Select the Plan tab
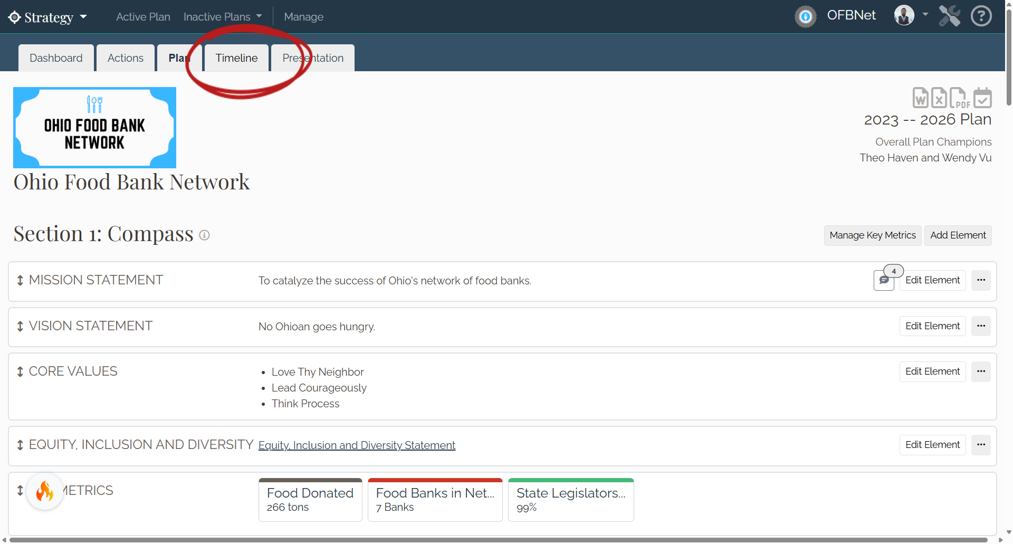1013x544 pixels. (179, 58)
